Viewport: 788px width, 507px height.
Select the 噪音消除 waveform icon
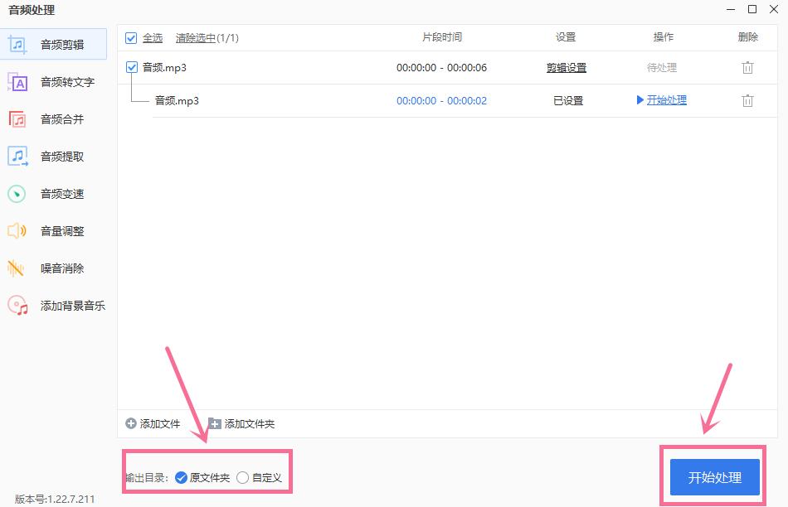[16, 268]
